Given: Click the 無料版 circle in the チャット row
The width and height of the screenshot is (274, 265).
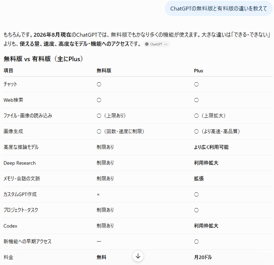Looking at the screenshot, I should [x=99, y=84].
